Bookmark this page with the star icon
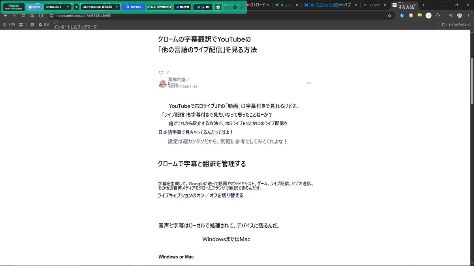 pyautogui.click(x=389, y=16)
